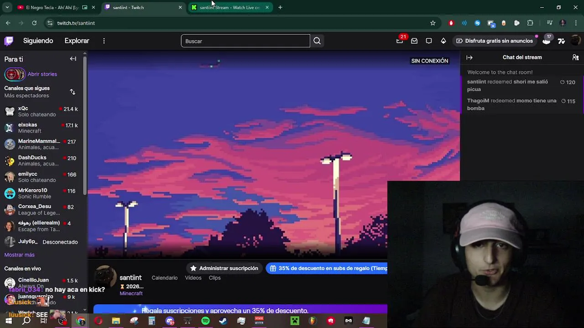Open the Twitch home logo

click(9, 41)
